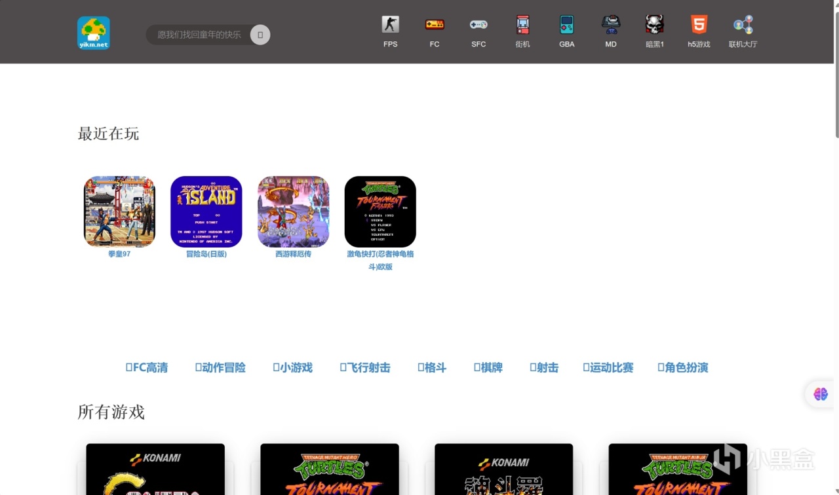Open the 街机 arcade category icon
The image size is (839, 495).
(522, 25)
